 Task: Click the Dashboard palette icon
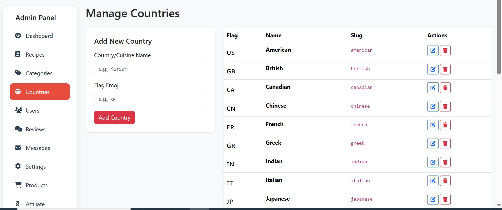click(18, 36)
